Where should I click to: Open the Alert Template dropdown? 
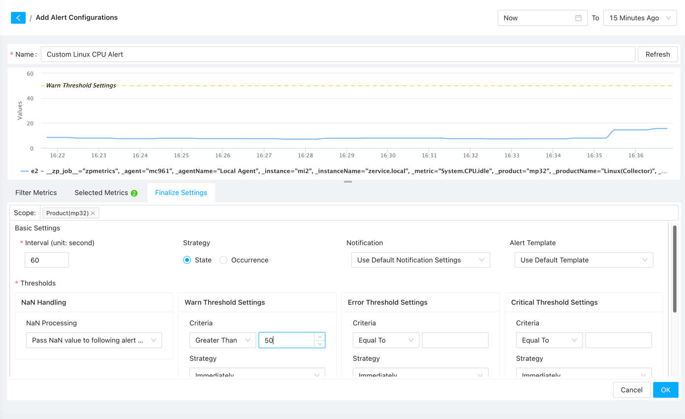coord(584,260)
